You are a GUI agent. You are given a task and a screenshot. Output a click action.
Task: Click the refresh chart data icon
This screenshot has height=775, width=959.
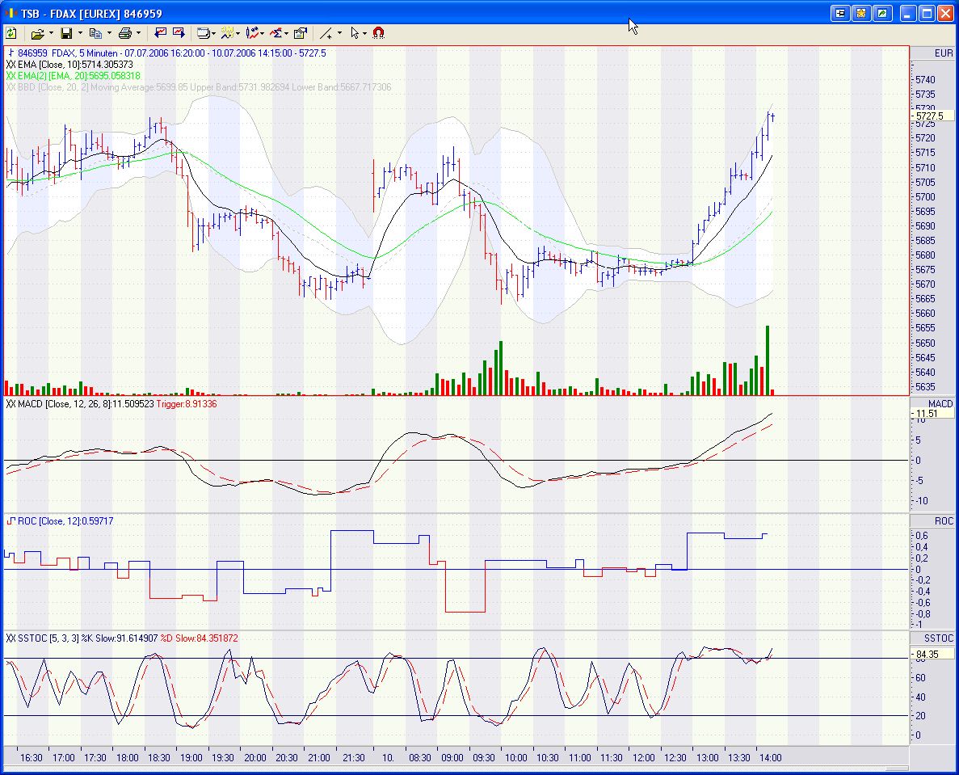(x=11, y=33)
